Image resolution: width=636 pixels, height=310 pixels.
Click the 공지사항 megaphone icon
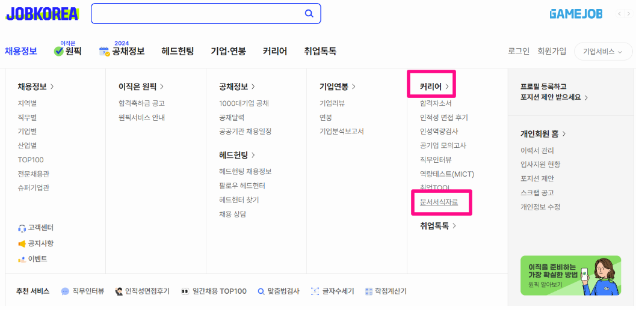(22, 244)
